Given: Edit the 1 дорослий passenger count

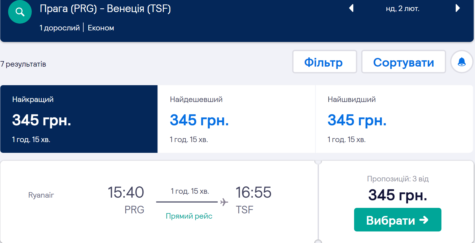Looking at the screenshot, I should click(x=60, y=28).
